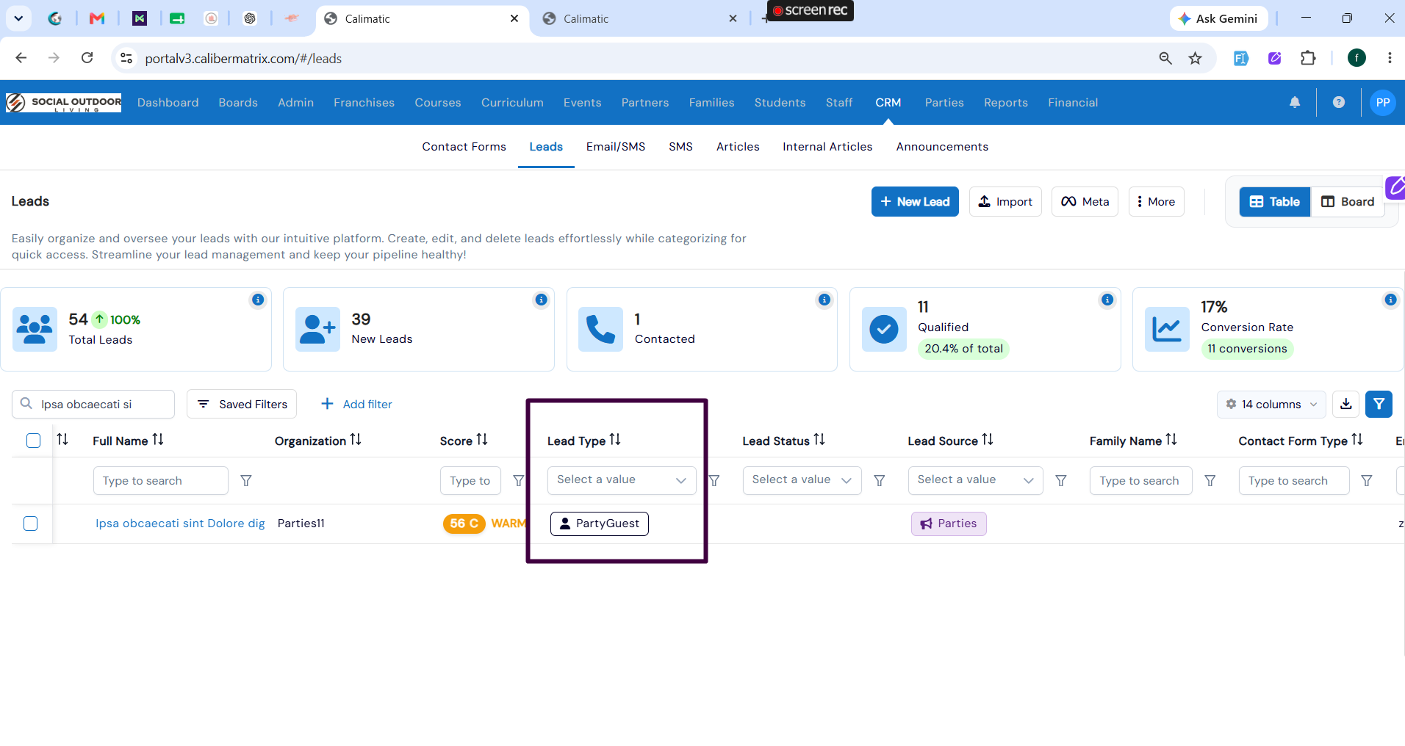This screenshot has height=746, width=1405.
Task: Switch to Announcements tab
Action: 942,147
